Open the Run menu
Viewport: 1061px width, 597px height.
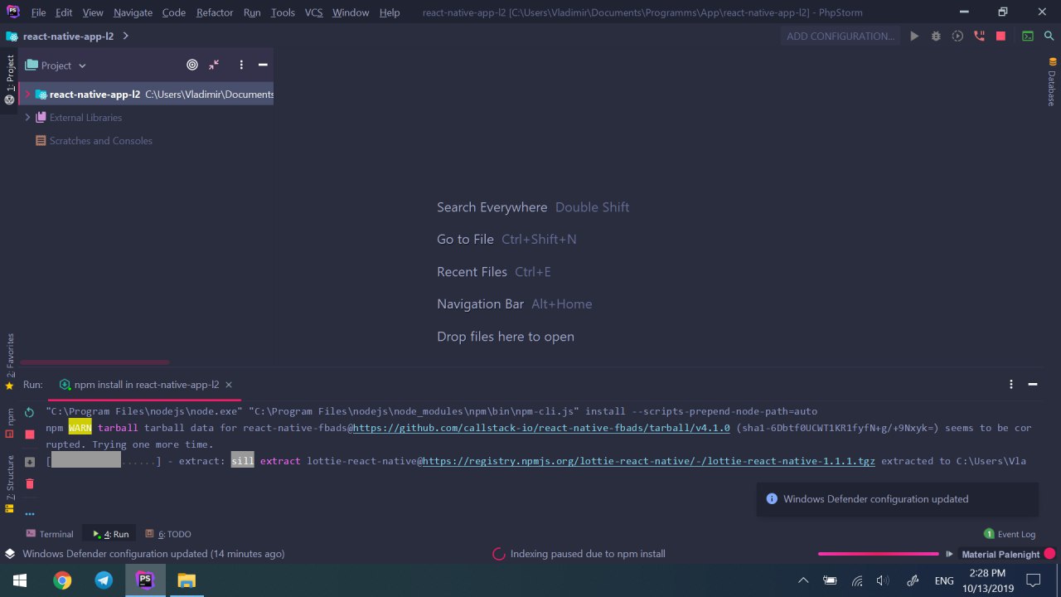click(x=252, y=12)
